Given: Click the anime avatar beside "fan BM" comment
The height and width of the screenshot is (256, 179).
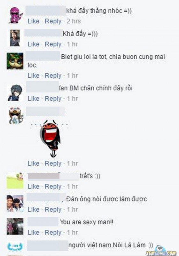Looking at the screenshot, I should (15, 92).
